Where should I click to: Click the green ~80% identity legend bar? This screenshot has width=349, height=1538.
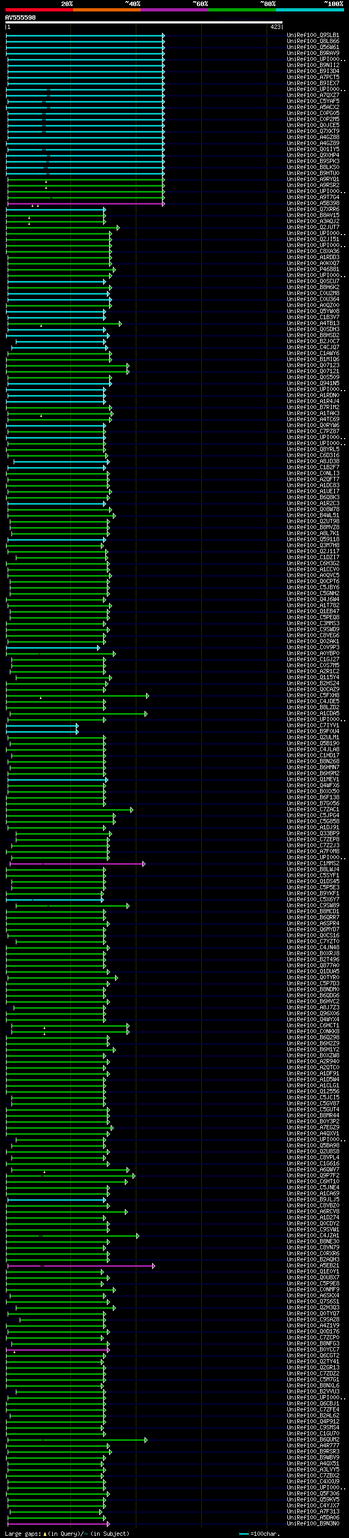click(242, 10)
